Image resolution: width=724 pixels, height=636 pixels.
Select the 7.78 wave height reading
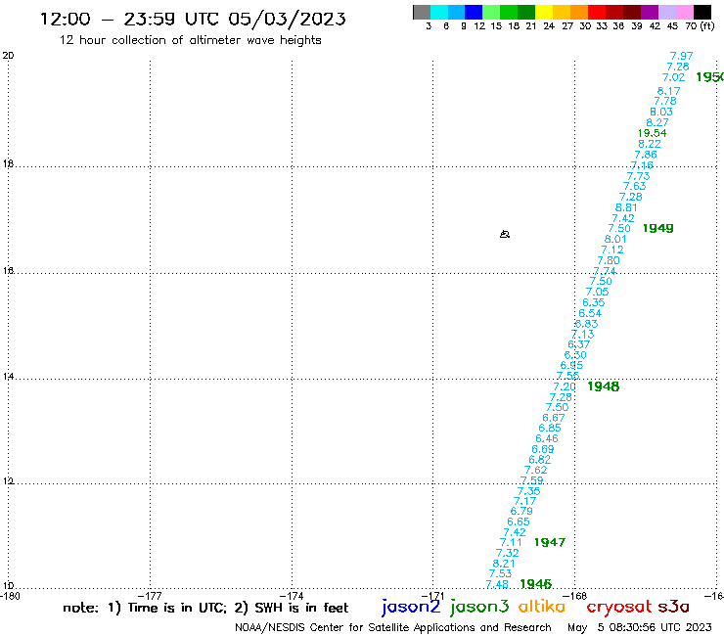665,101
